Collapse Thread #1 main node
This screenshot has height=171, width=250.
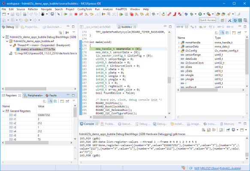point(11,45)
